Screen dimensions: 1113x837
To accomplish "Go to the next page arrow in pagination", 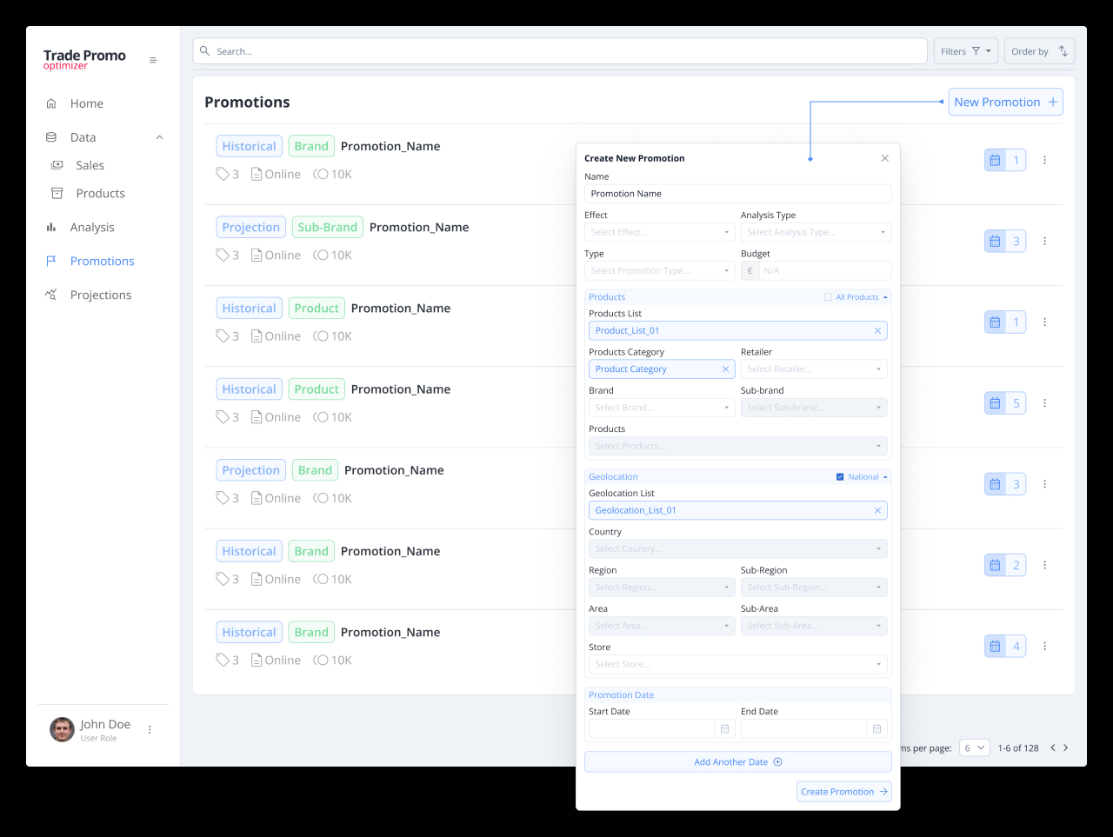I will 1066,748.
